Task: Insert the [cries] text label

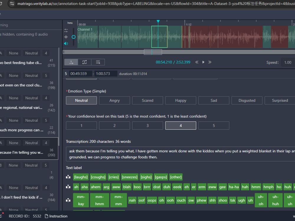Action: [114, 177]
